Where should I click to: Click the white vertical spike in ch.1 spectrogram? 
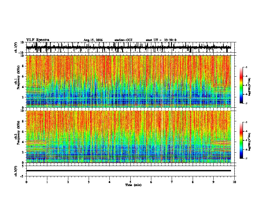(x=161, y=81)
